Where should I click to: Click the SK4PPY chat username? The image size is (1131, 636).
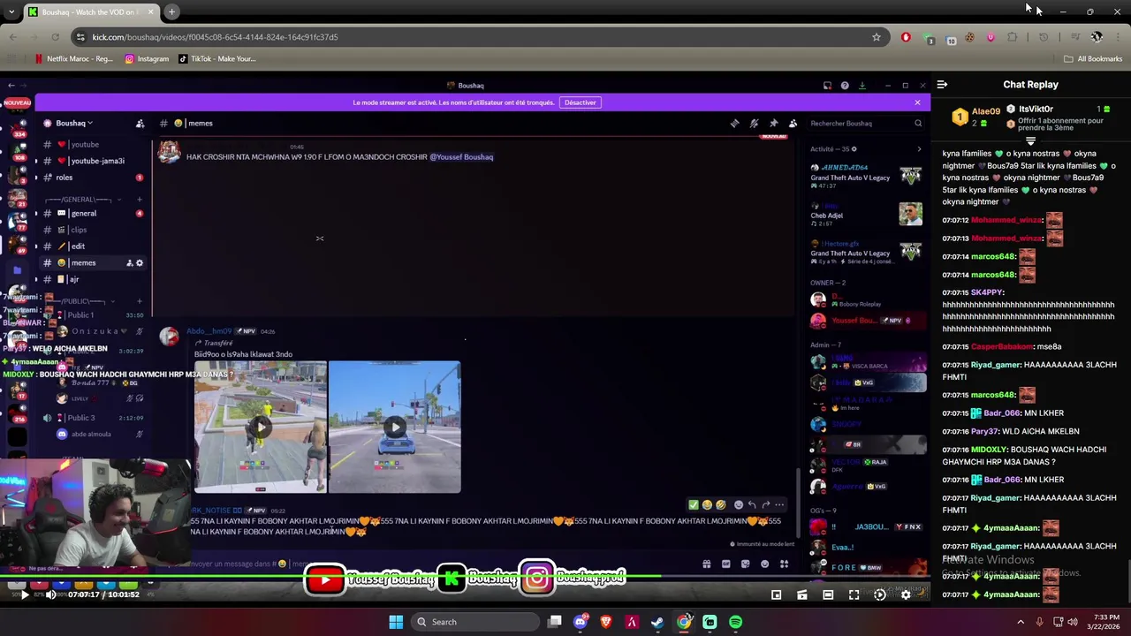(987, 292)
